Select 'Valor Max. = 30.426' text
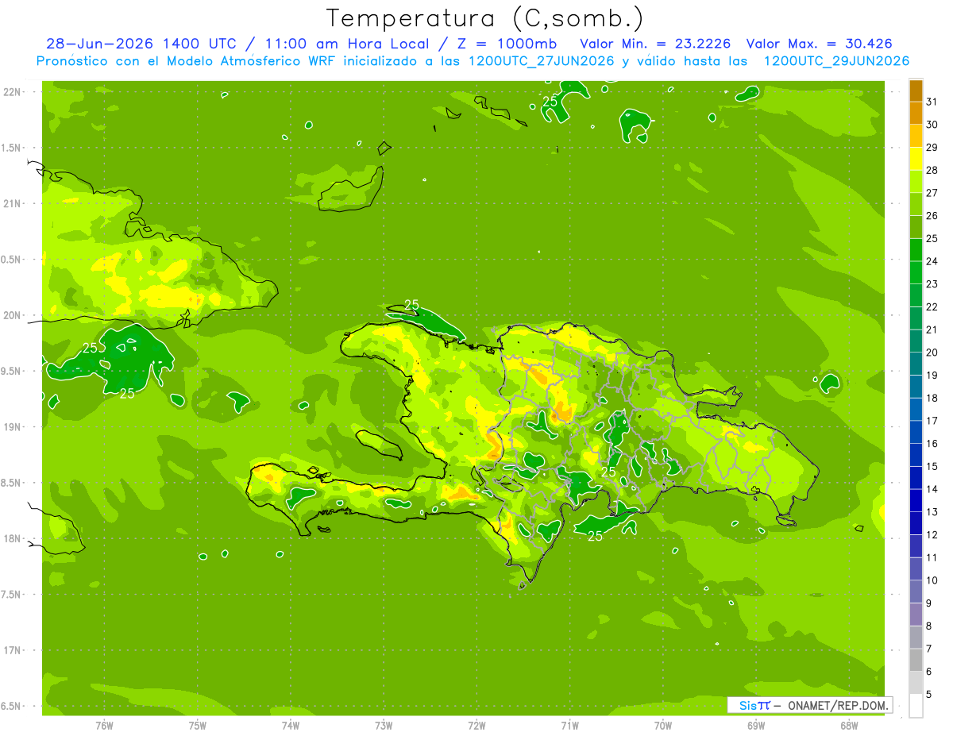This screenshot has height=736, width=953. (819, 44)
